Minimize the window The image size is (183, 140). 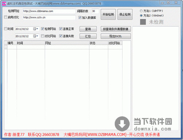(163, 3)
